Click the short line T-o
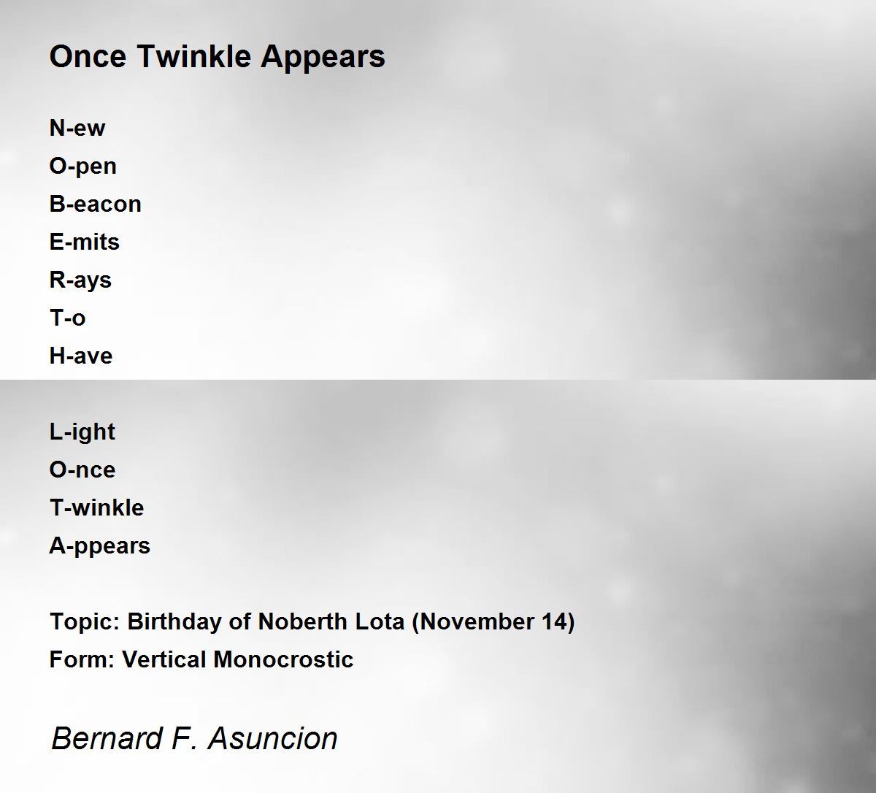Viewport: 876px width, 793px height. pyautogui.click(x=67, y=318)
